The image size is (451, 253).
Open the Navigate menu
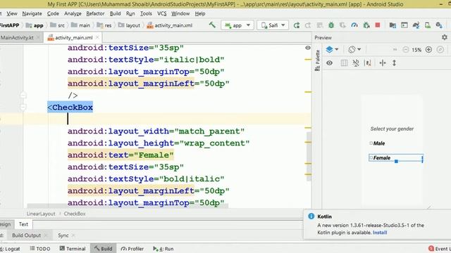[x=32, y=13]
